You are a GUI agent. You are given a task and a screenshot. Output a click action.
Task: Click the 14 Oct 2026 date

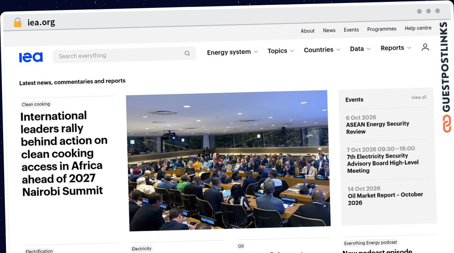tap(364, 188)
